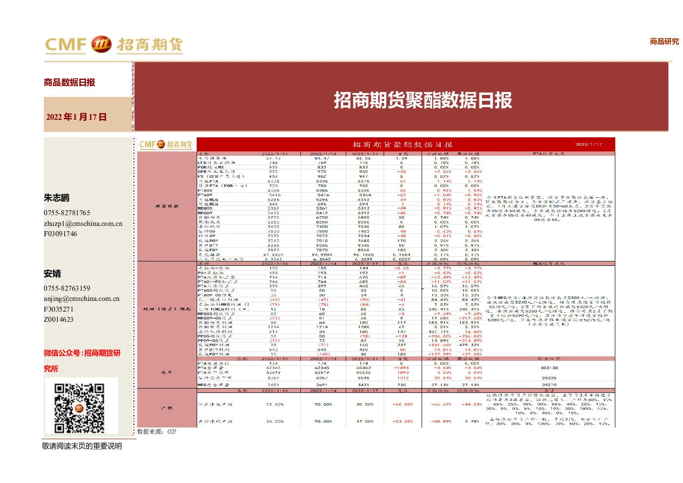
Task: Select the value 95.1568 in the spot price table
Action: (364, 255)
